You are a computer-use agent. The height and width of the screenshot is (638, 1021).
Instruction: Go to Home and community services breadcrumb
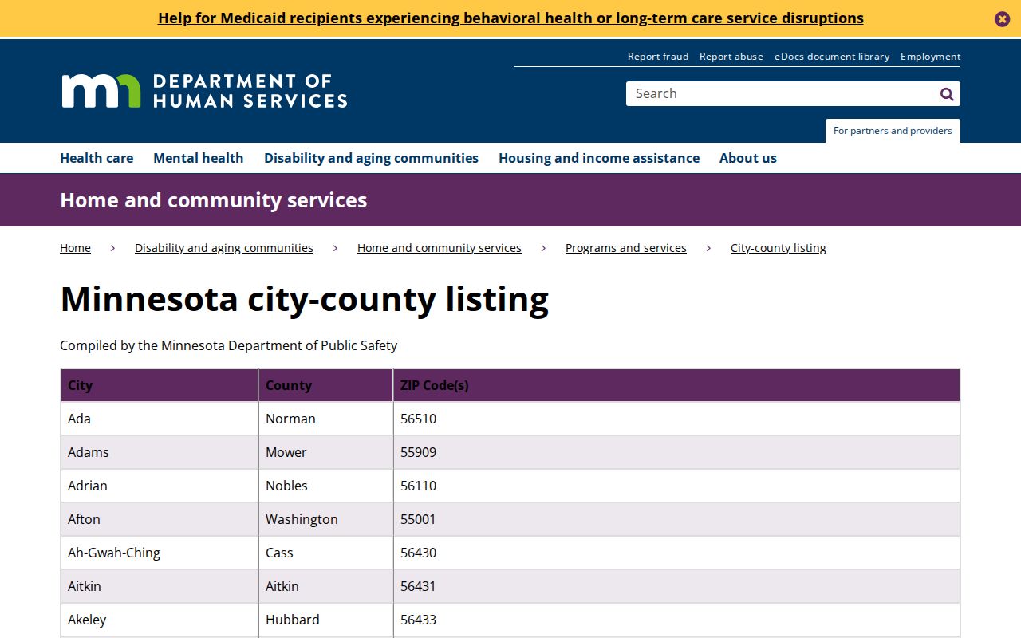pos(440,248)
